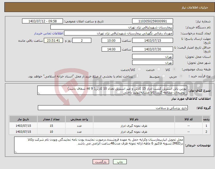Viewport: 215px width, 169px height.
Task: Click the چاپ print button
Action: [120, 162]
